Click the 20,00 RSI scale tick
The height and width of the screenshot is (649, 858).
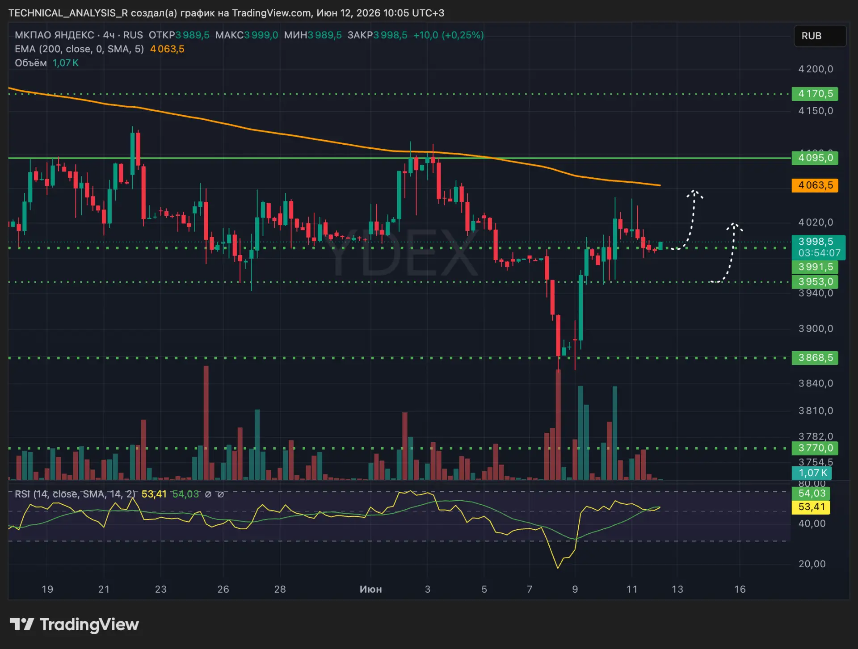coord(812,564)
